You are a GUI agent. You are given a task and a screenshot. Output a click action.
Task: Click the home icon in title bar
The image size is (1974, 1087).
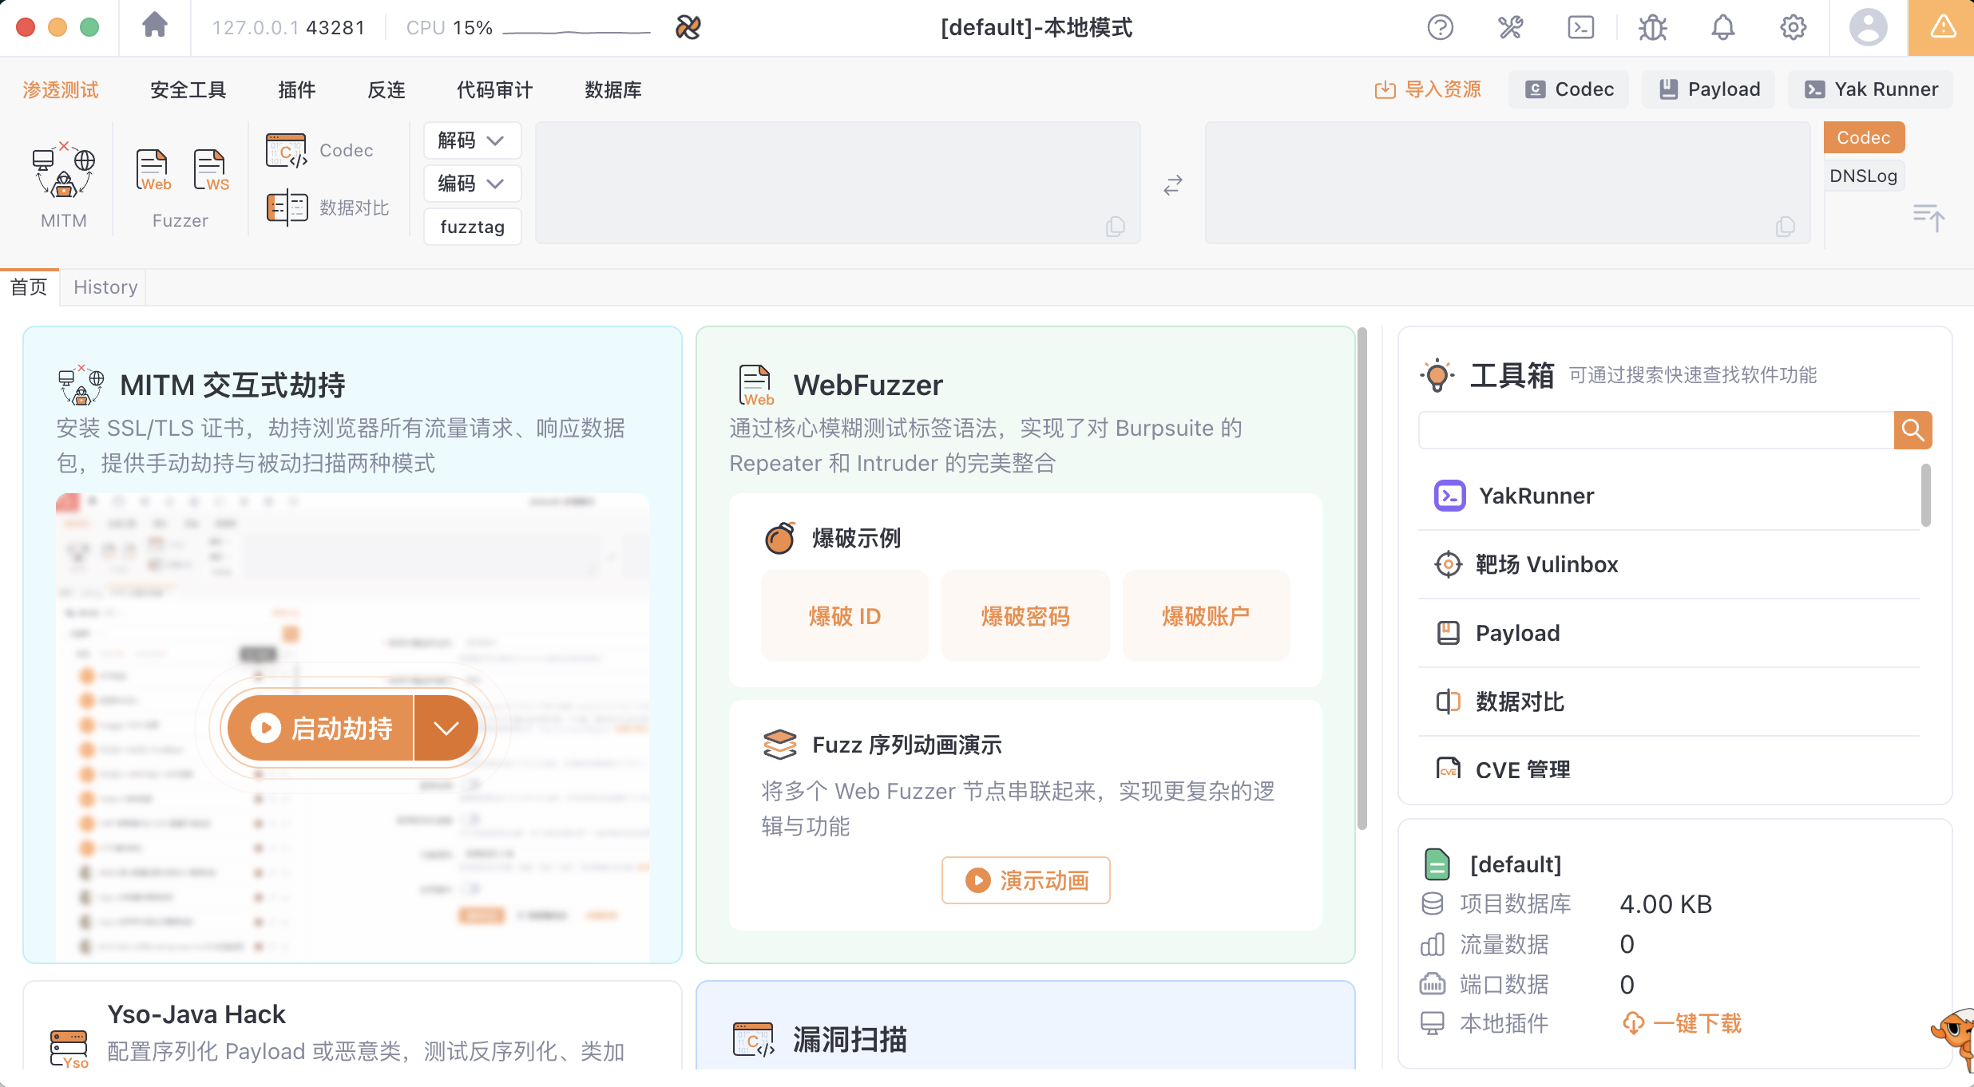pyautogui.click(x=155, y=26)
